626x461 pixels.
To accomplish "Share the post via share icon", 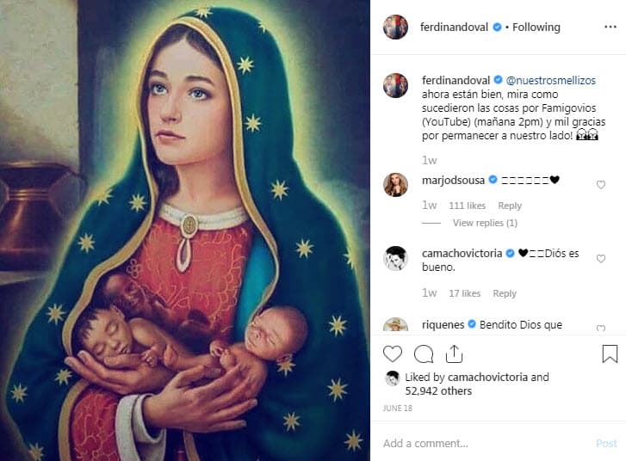I will point(454,353).
